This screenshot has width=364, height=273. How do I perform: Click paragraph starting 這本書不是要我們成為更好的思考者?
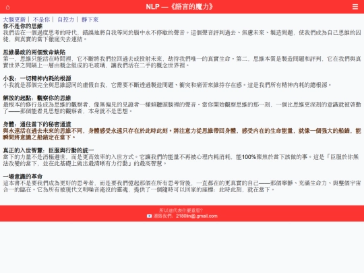click(x=182, y=186)
